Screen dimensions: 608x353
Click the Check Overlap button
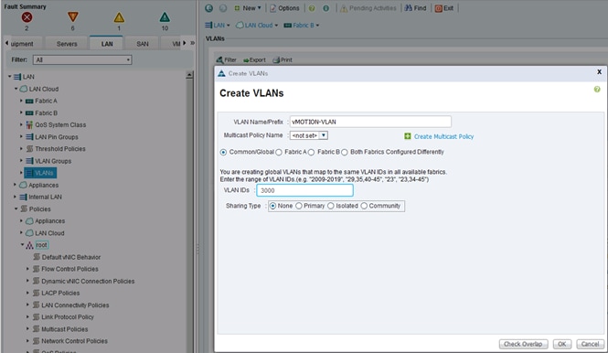coord(523,344)
